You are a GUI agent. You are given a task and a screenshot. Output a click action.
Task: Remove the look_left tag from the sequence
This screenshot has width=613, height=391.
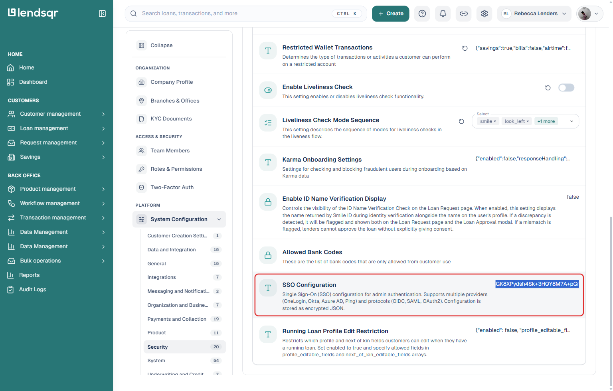(528, 121)
